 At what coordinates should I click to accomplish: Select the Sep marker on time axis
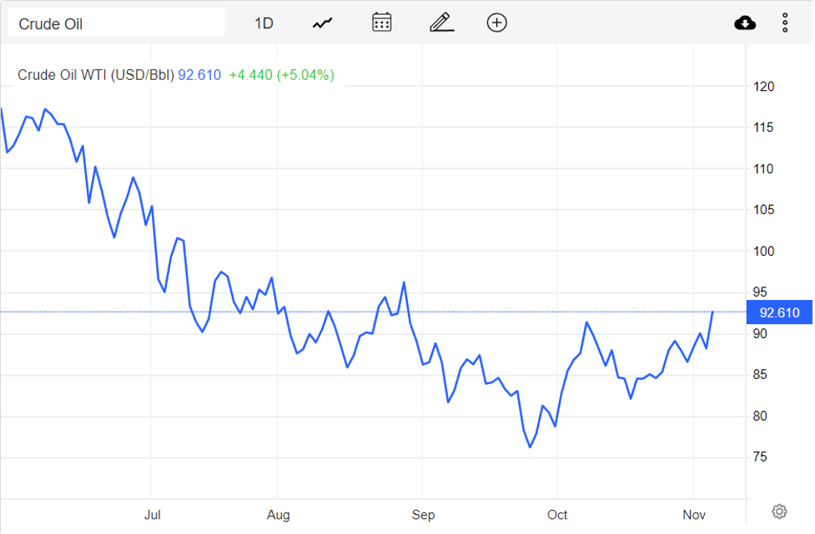click(423, 515)
